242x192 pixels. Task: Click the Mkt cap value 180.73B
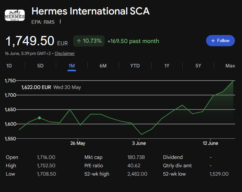point(136,157)
